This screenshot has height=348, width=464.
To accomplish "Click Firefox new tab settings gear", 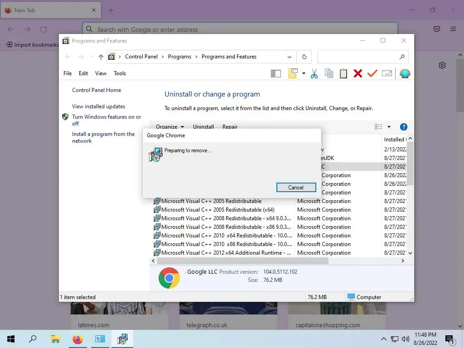I will point(442,65).
